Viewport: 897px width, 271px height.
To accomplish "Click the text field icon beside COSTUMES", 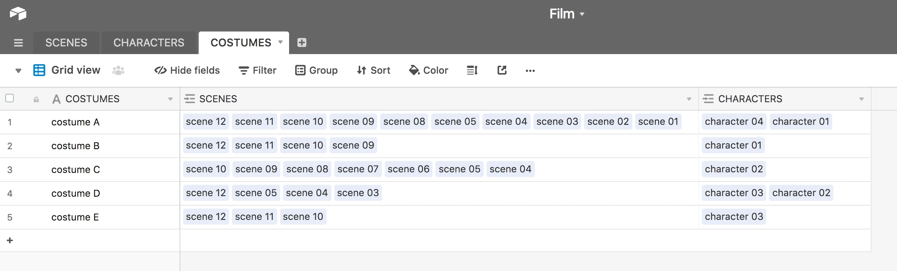I will coord(57,99).
